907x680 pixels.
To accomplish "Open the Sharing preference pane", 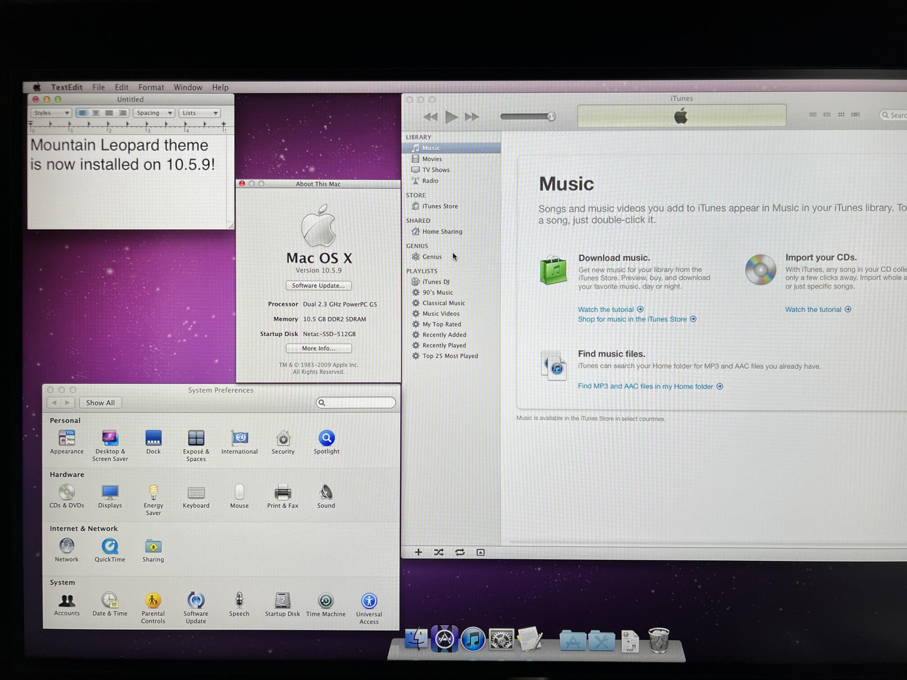I will click(153, 550).
